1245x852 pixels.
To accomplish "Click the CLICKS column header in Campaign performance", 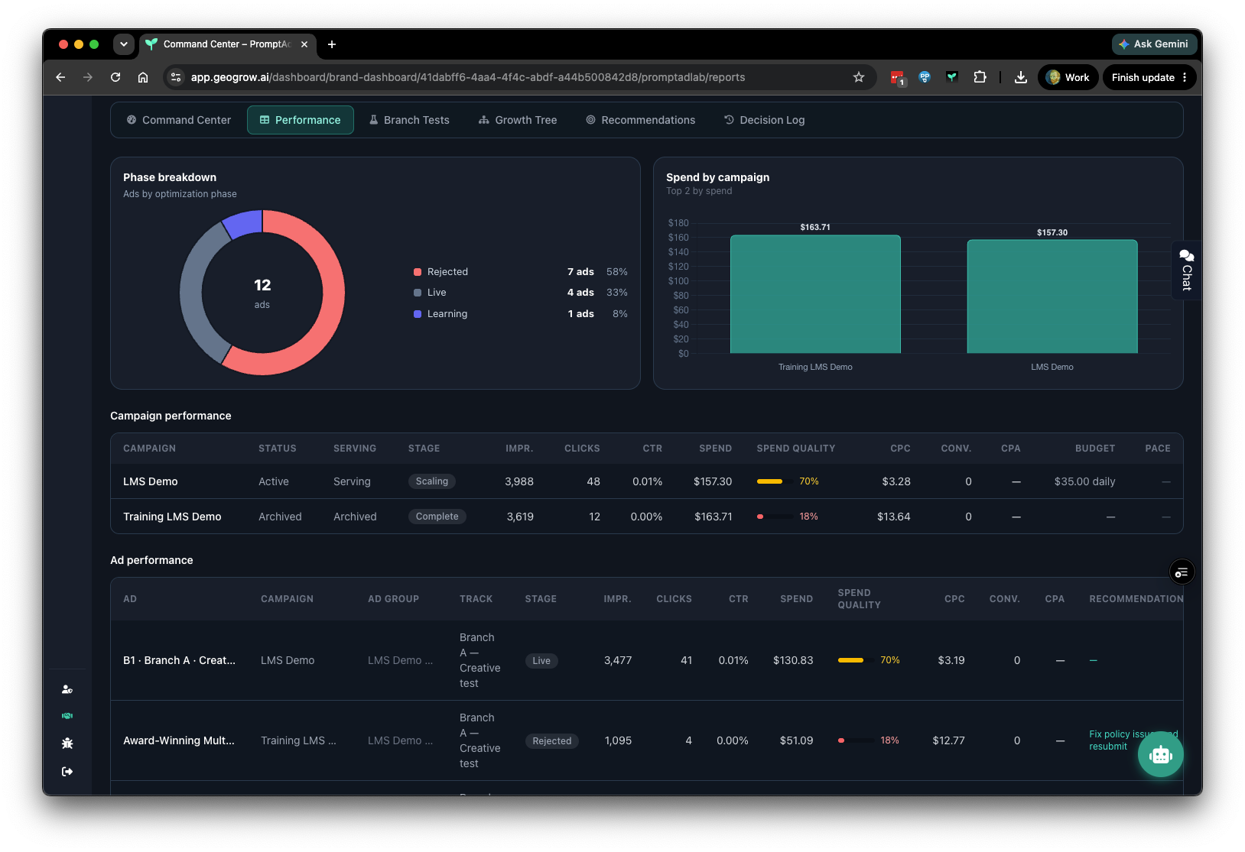I will (582, 449).
